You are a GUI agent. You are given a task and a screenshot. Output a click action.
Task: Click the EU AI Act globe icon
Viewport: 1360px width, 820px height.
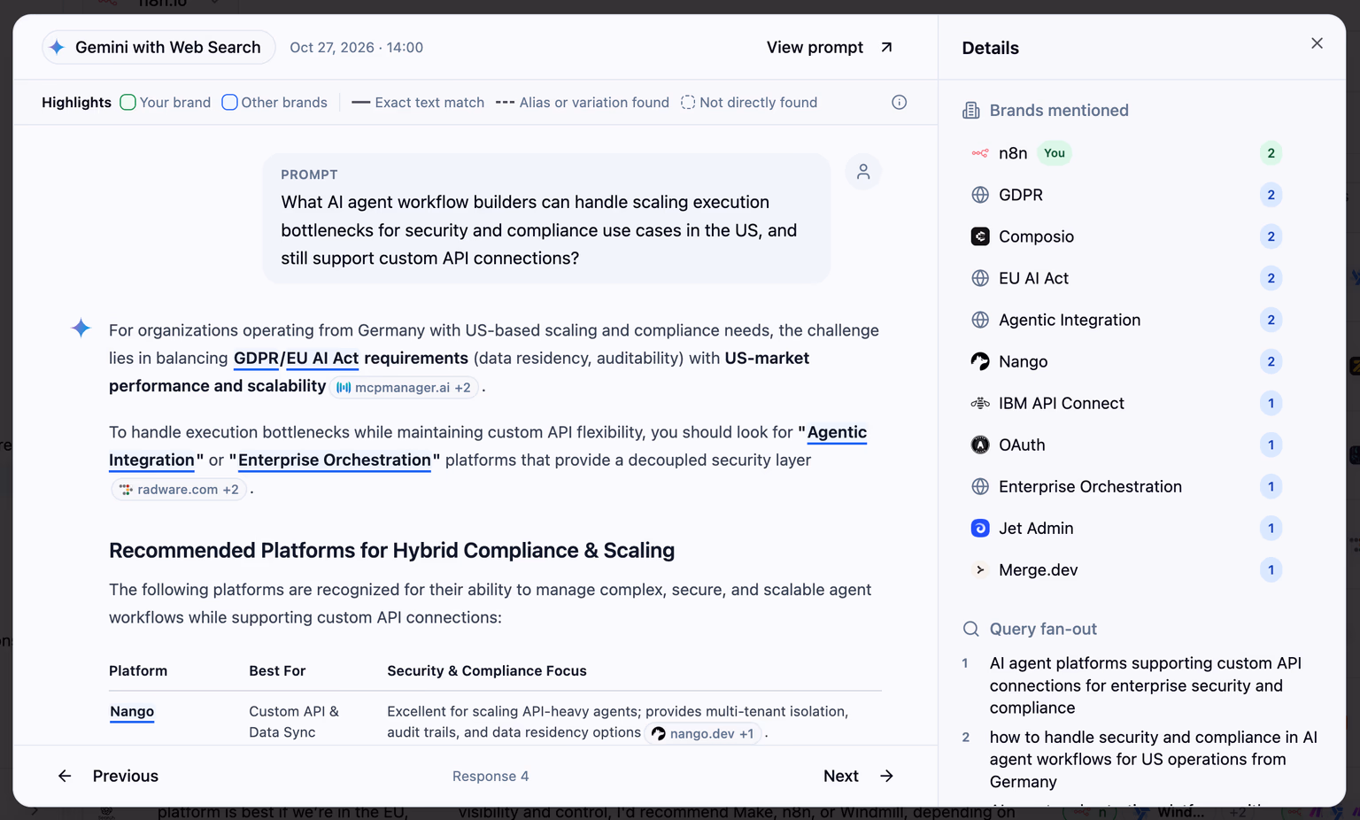(980, 278)
